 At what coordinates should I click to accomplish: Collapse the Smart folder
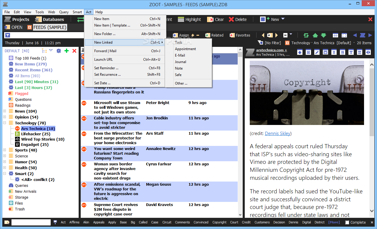tap(5, 174)
